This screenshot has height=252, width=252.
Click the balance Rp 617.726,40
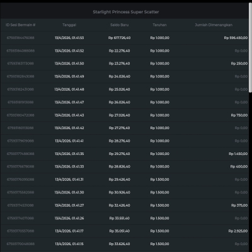[119, 38]
